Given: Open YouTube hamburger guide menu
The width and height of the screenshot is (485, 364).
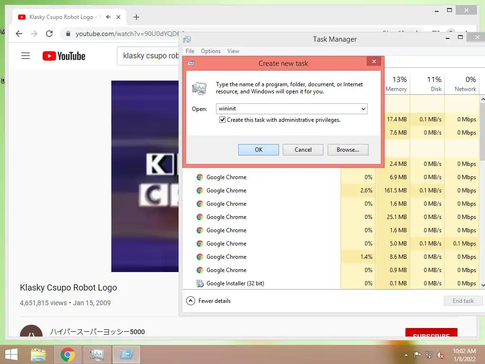Looking at the screenshot, I should coord(26,56).
